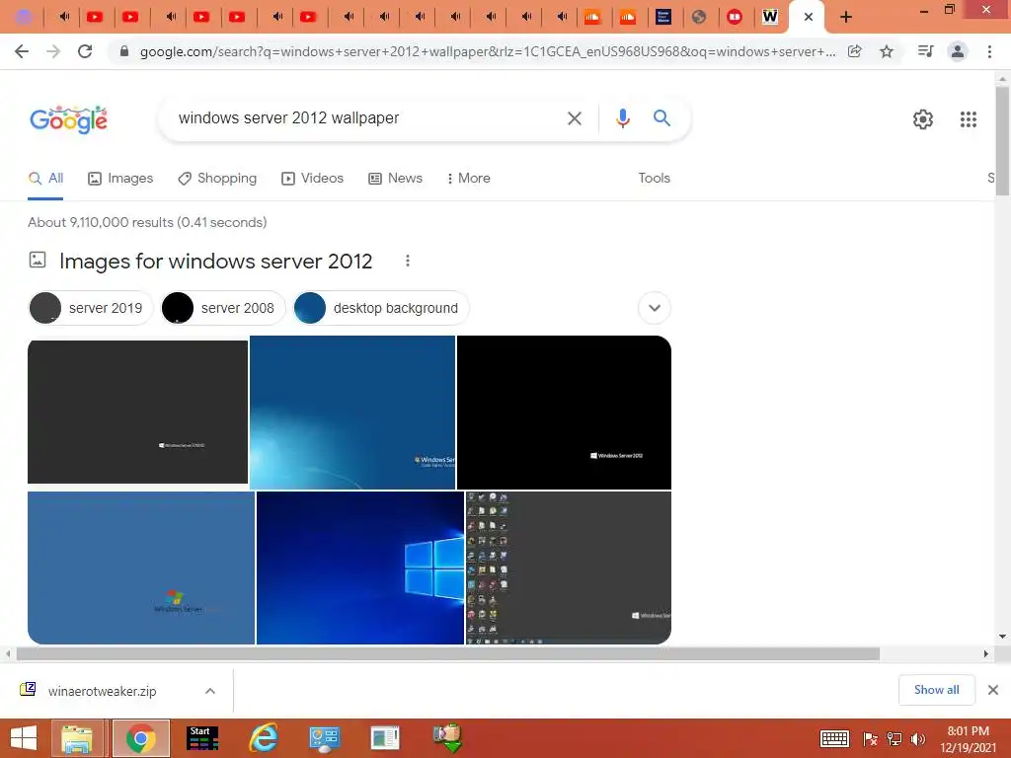Screen dimensions: 1011x758
Task: Expand the More search options
Action: point(468,179)
